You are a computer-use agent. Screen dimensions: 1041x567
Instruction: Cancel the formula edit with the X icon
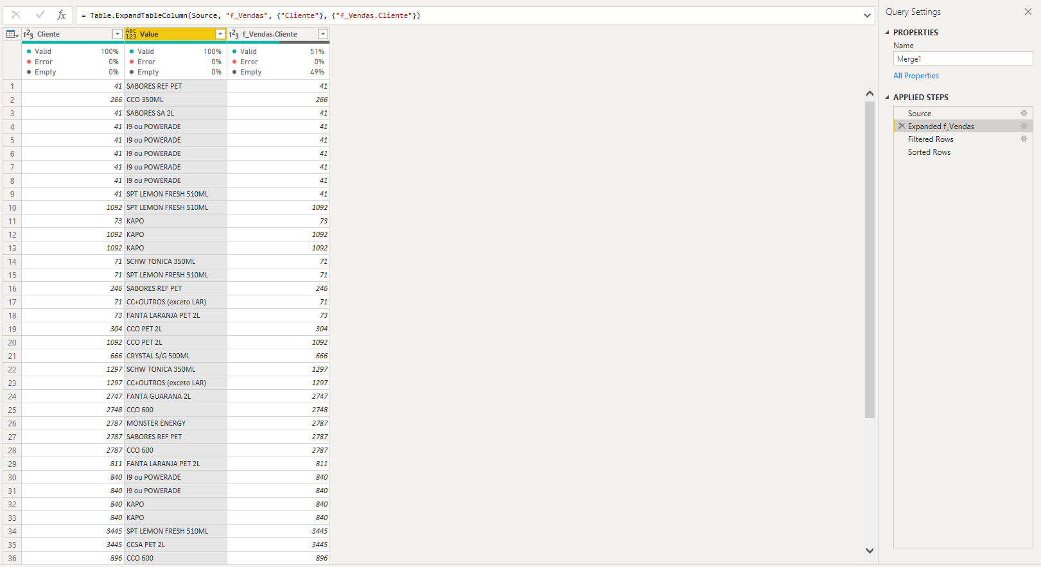click(x=16, y=15)
